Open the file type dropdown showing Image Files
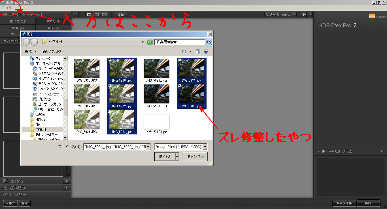The image size is (387, 209). point(205,147)
